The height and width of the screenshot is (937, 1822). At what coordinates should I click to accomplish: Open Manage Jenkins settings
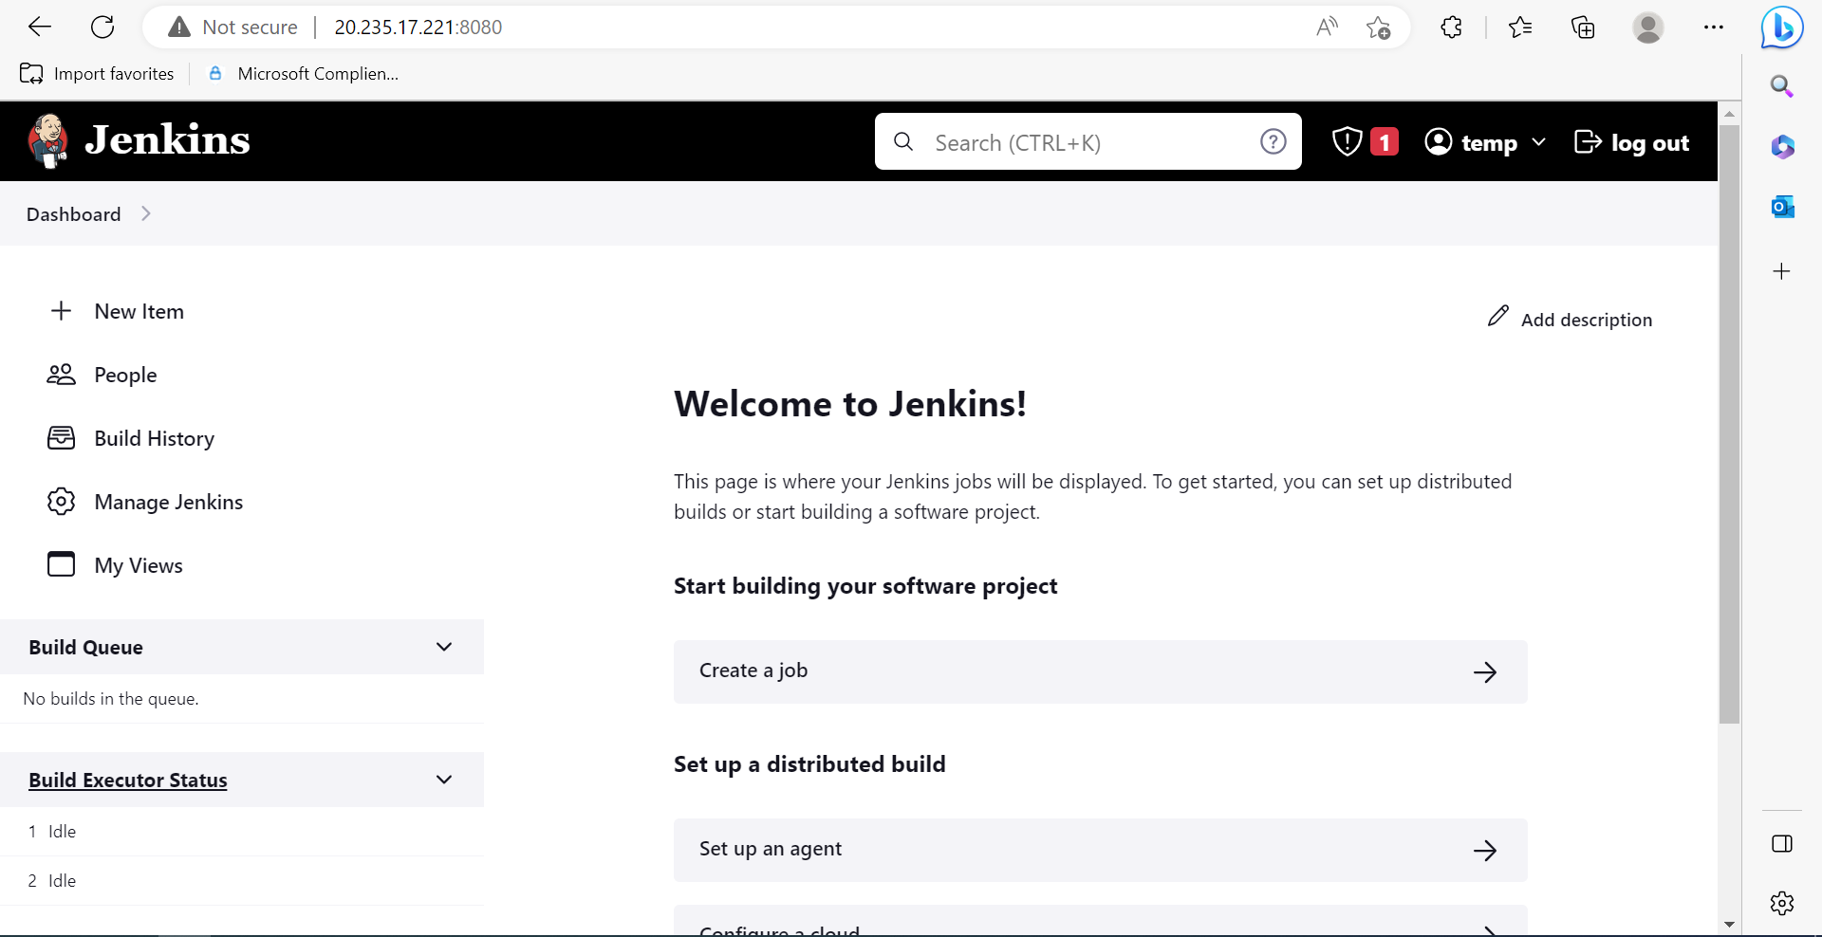click(168, 502)
